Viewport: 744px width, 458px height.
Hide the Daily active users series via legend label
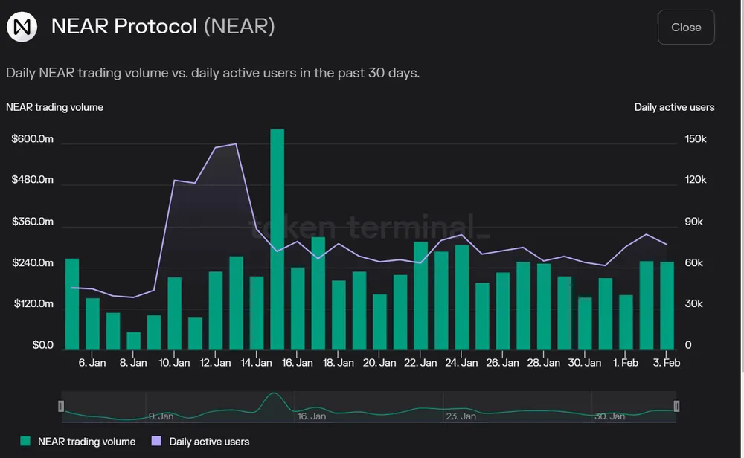[x=209, y=442]
